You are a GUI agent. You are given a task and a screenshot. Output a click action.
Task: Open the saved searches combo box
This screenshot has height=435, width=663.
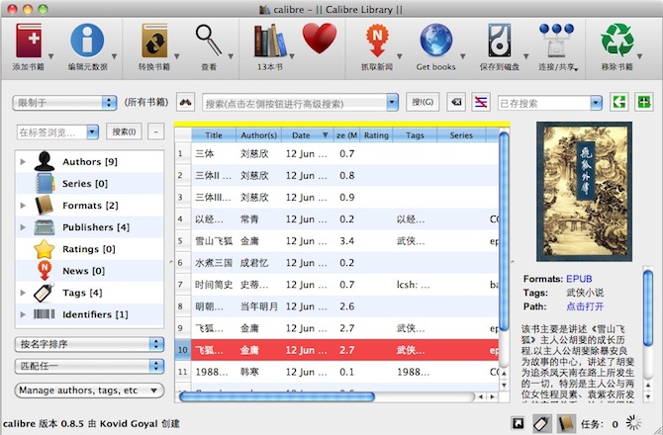[549, 103]
